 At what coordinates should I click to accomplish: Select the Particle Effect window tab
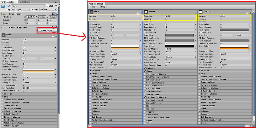[x=97, y=4]
